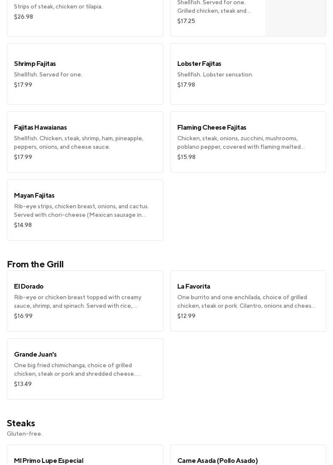Open the Shrimp Fajitas menu item

click(85, 74)
